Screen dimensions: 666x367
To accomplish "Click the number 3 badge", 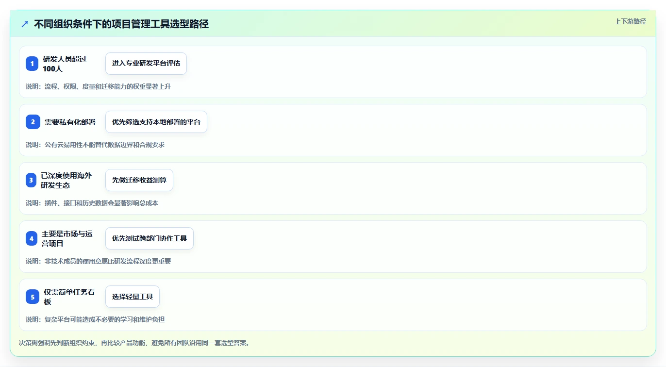I will tap(31, 180).
